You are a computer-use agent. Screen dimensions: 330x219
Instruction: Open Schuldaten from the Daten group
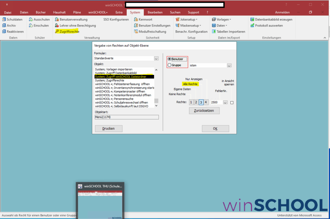point(12,19)
